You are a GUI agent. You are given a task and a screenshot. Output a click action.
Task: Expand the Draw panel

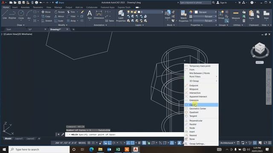21,25
